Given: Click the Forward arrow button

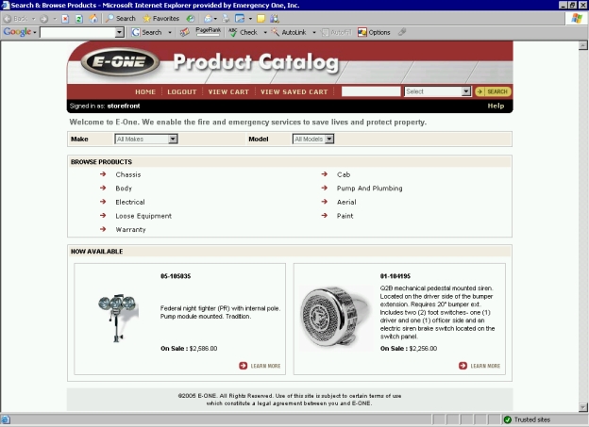Looking at the screenshot, I should [x=44, y=19].
